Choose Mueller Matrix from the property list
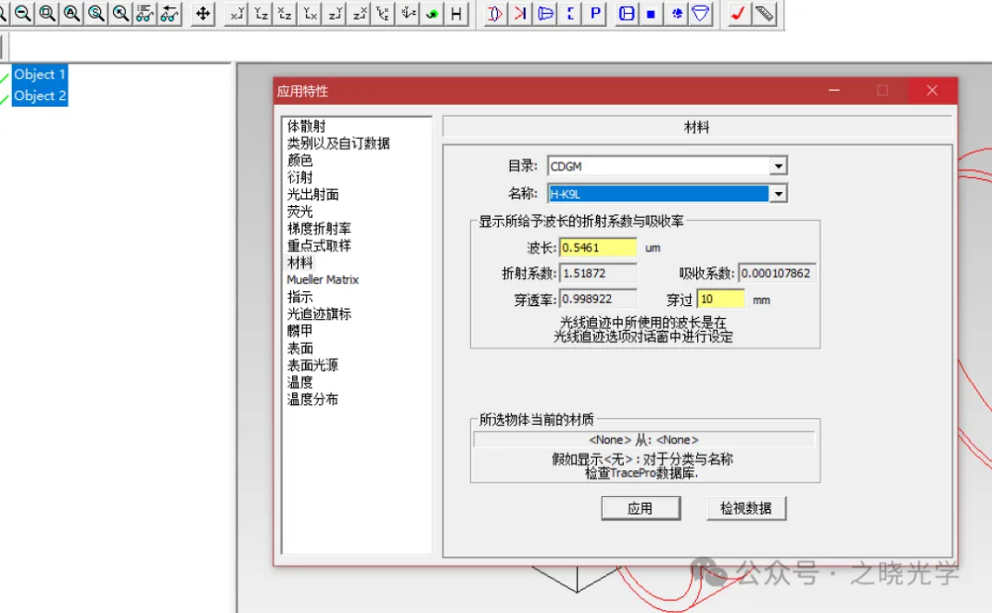The height and width of the screenshot is (613, 992). [323, 279]
